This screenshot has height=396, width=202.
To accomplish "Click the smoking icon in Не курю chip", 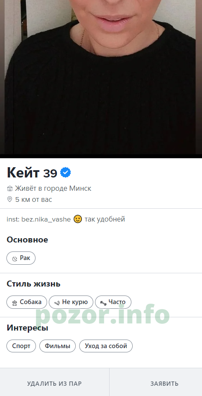I will tap(57, 302).
